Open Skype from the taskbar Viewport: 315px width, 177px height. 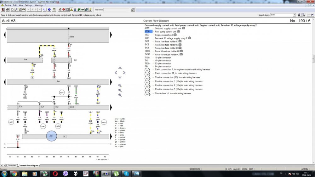pos(126,174)
